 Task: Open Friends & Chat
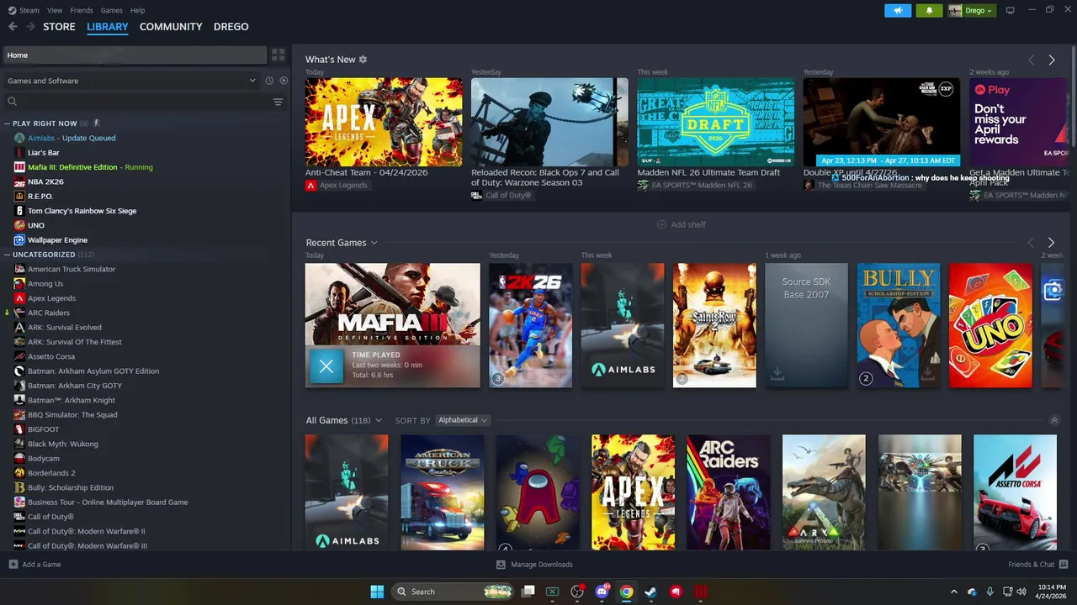point(1037,565)
